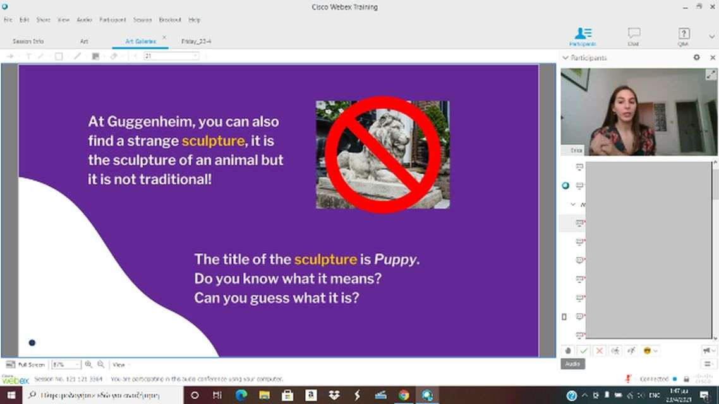The height and width of the screenshot is (404, 719).
Task: Open the View menu in menu bar
Action: coord(63,20)
